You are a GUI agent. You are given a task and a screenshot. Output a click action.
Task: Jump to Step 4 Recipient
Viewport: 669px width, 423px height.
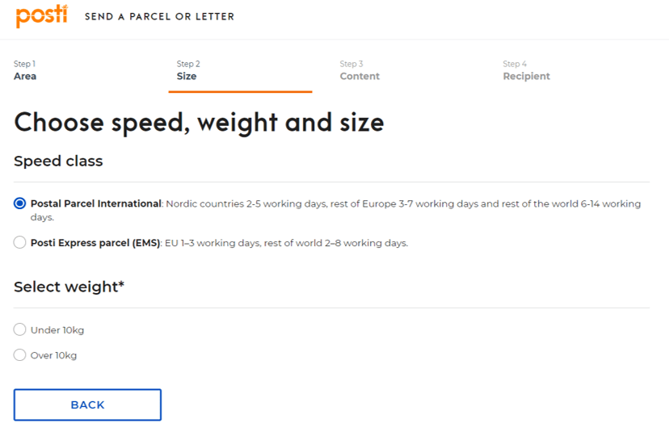point(526,70)
